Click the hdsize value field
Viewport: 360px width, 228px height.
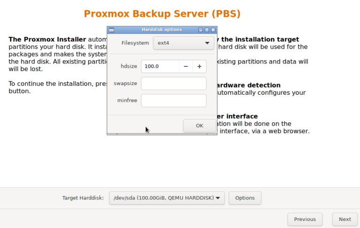point(160,66)
